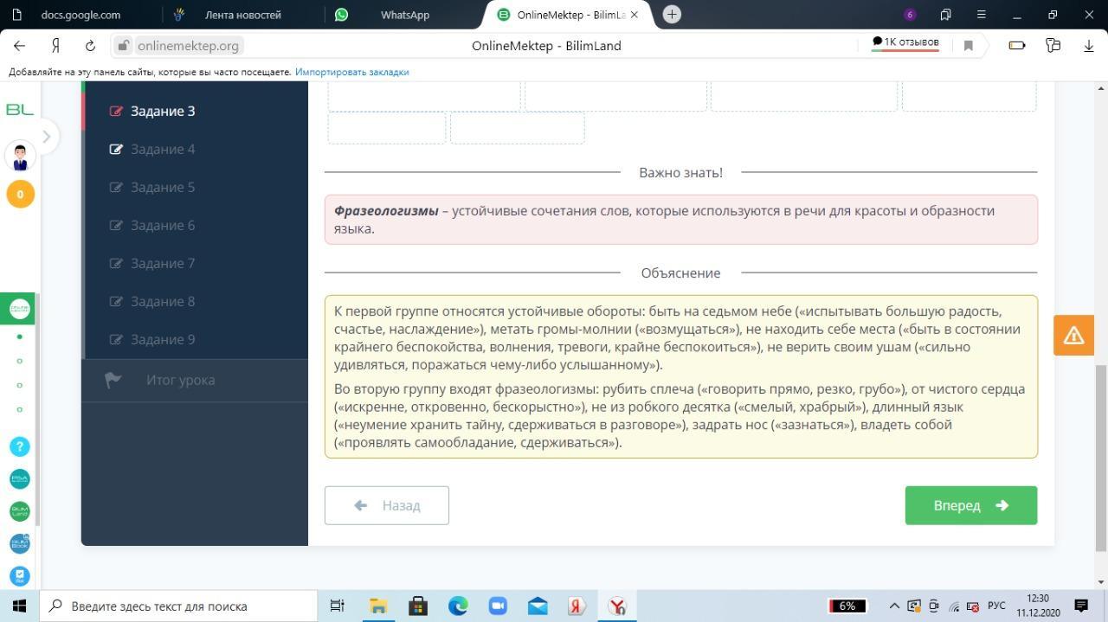Open Microsoft Edge from the taskbar
The height and width of the screenshot is (622, 1108).
point(458,606)
